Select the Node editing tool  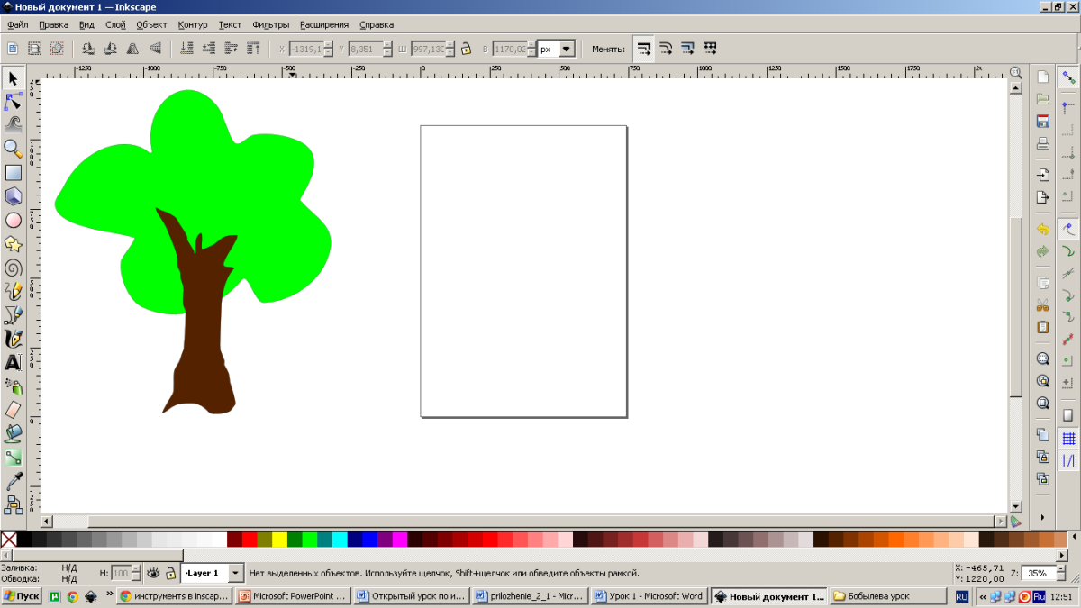[14, 101]
